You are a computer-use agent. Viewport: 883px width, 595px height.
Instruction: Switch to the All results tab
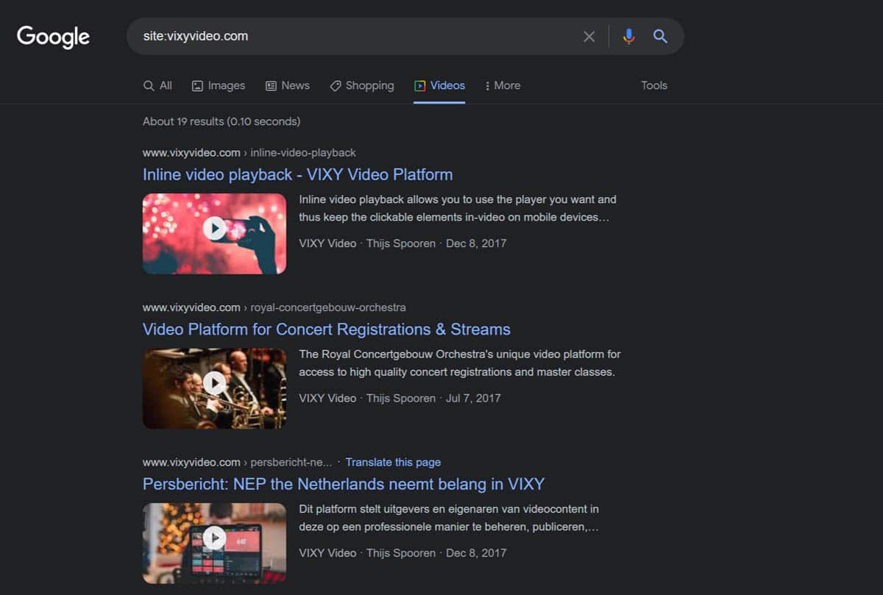pos(157,85)
